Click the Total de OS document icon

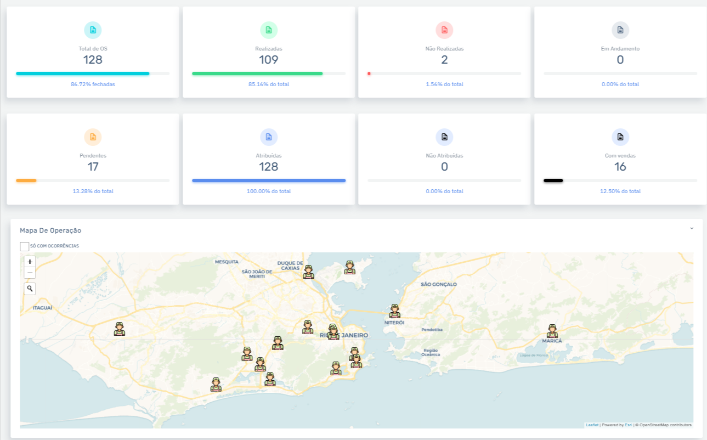coord(93,30)
